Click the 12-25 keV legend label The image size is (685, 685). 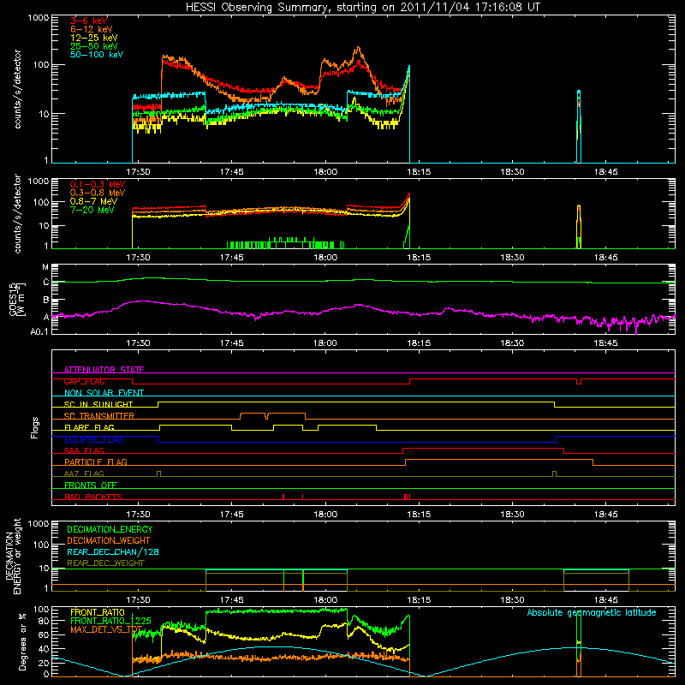pos(94,38)
